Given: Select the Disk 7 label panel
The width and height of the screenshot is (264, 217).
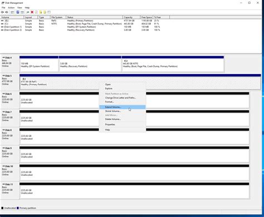Looking at the screenshot, I should pyautogui.click(x=10, y=118).
